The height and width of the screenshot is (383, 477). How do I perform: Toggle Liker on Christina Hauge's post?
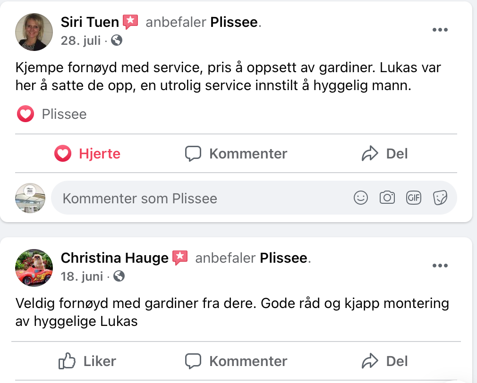point(87,361)
